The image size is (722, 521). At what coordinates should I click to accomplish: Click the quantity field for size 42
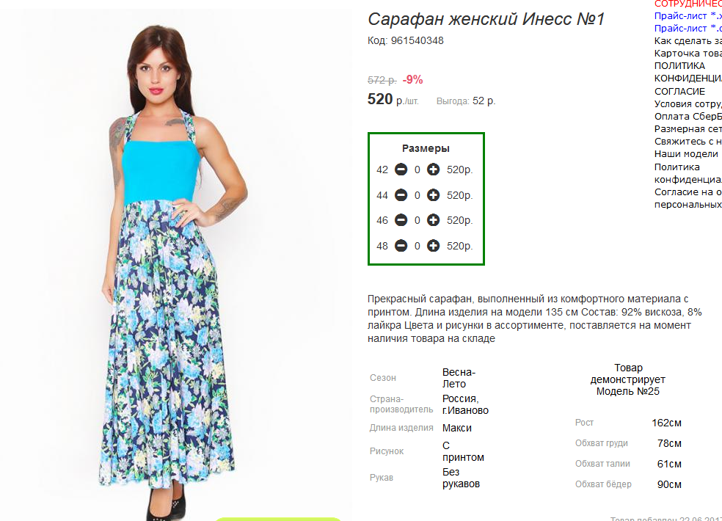click(x=417, y=170)
